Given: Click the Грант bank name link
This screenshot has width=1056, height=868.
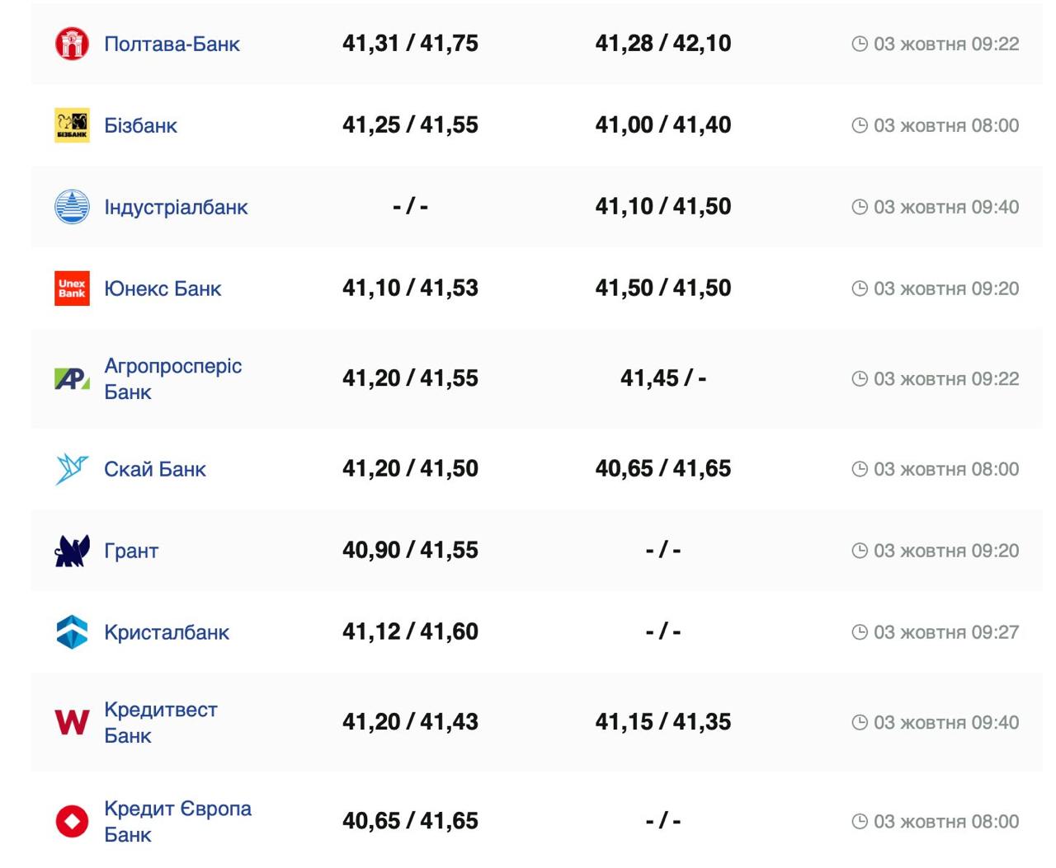Looking at the screenshot, I should tap(131, 551).
